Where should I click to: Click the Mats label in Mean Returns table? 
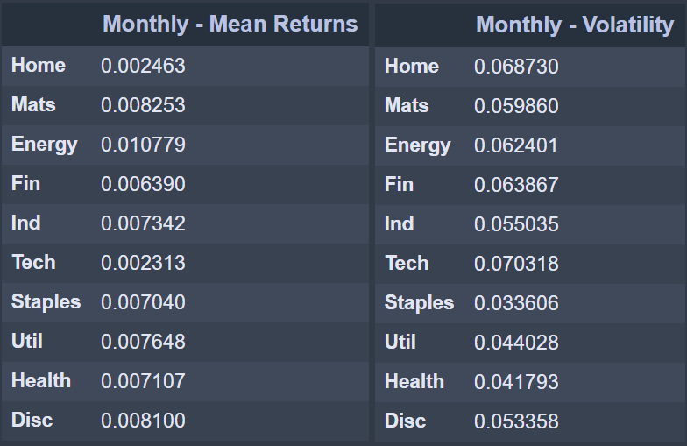pos(33,105)
